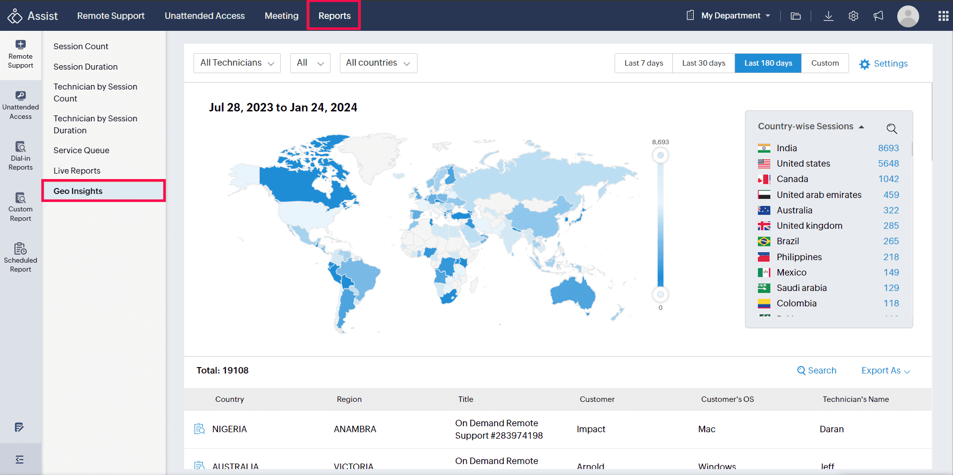Open the All Technicians dropdown
The image size is (953, 475).
click(x=237, y=63)
